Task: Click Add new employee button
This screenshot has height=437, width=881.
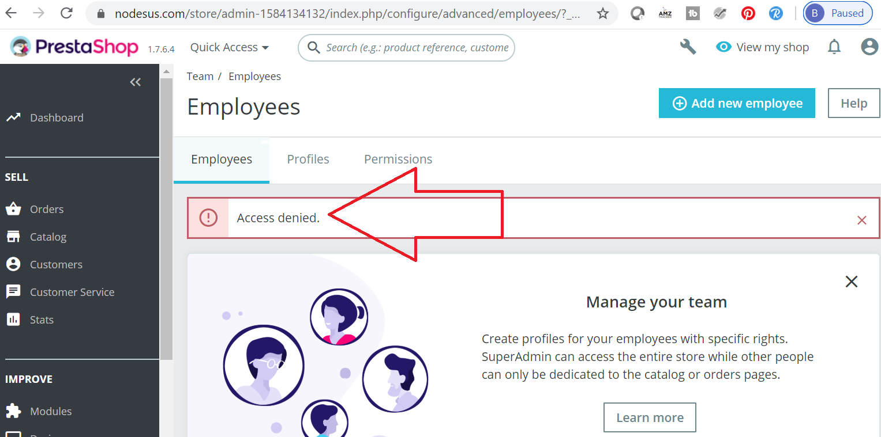Action: pos(737,103)
